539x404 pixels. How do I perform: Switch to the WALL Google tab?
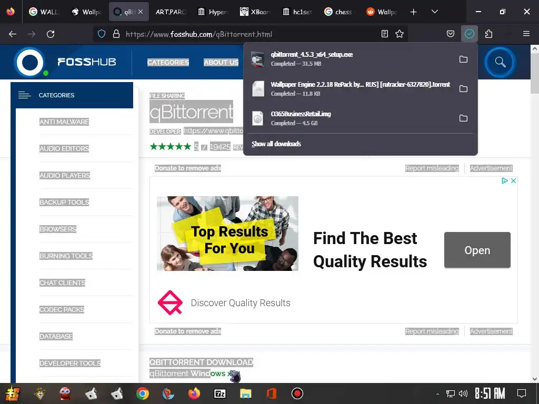point(44,12)
